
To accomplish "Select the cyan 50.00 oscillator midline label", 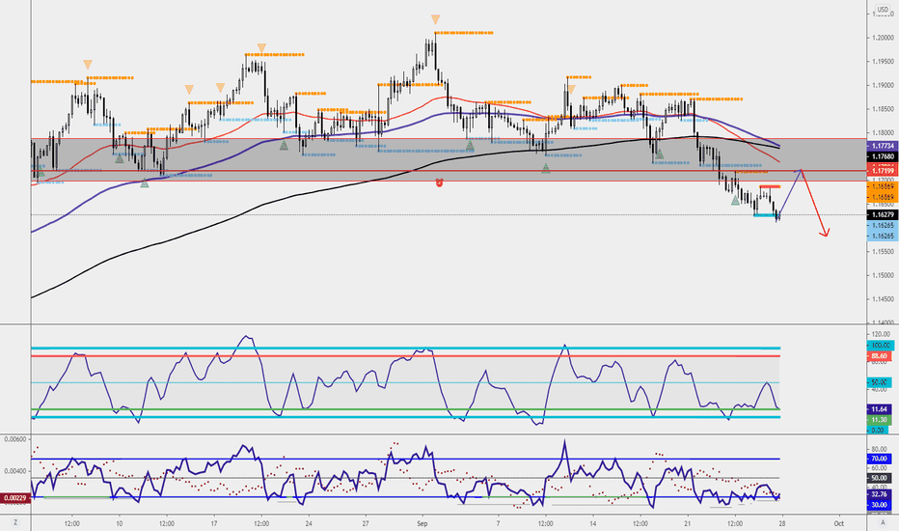I will click(x=880, y=382).
